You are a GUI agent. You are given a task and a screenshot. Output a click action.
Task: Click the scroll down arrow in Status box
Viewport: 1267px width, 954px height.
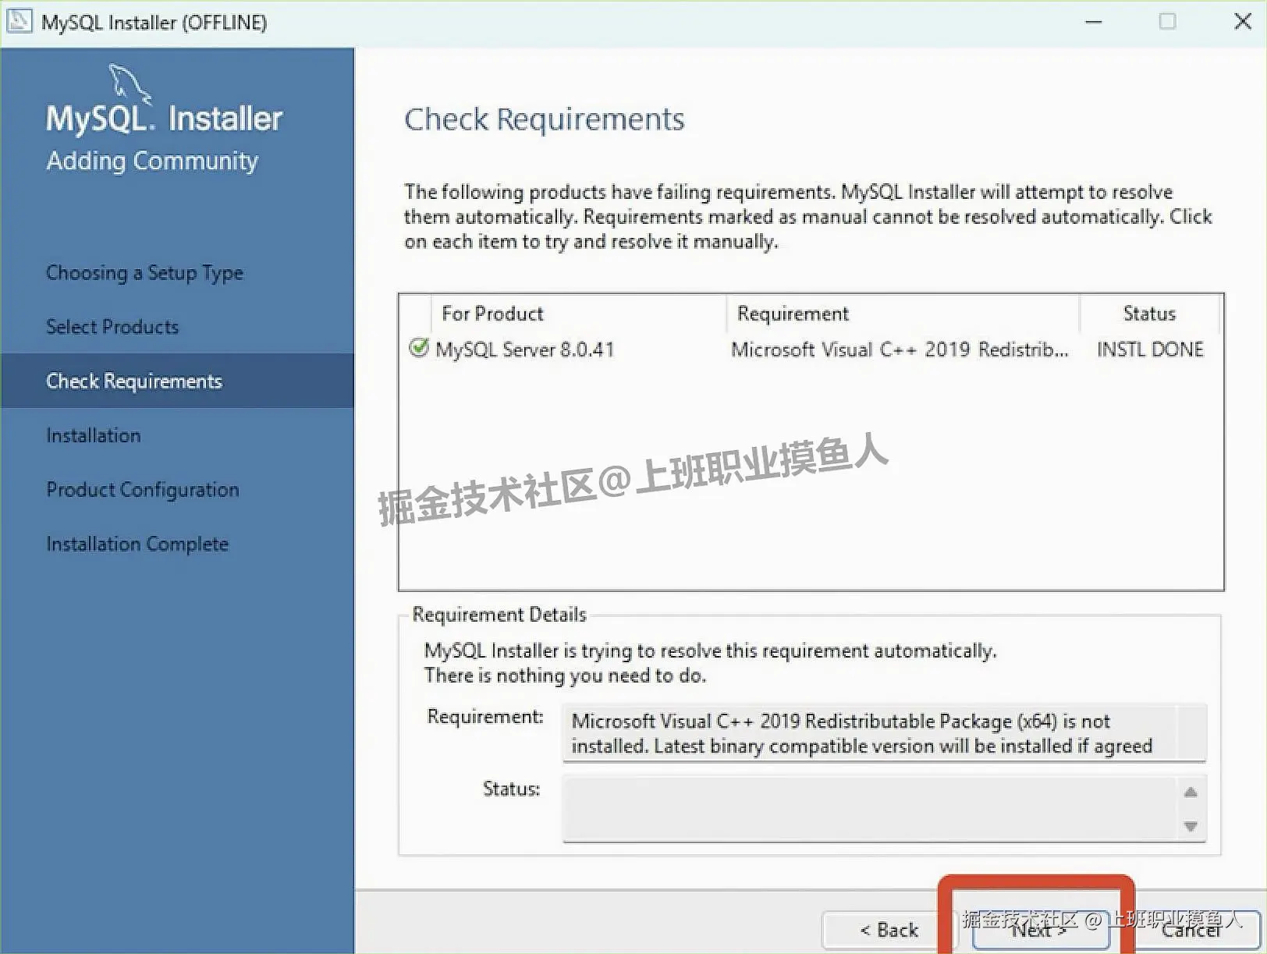pyautogui.click(x=1191, y=826)
